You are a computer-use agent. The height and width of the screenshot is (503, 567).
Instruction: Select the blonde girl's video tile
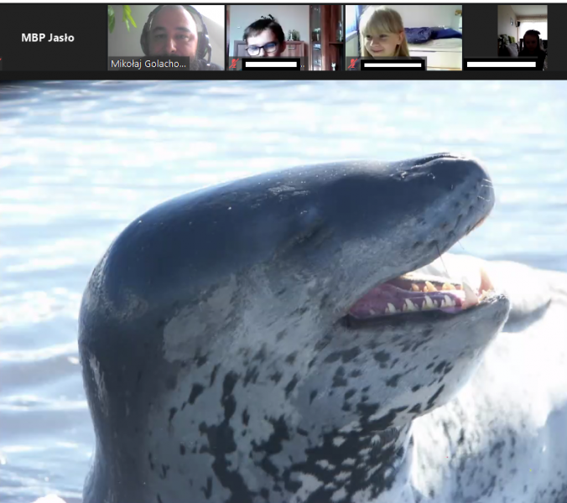point(403,38)
